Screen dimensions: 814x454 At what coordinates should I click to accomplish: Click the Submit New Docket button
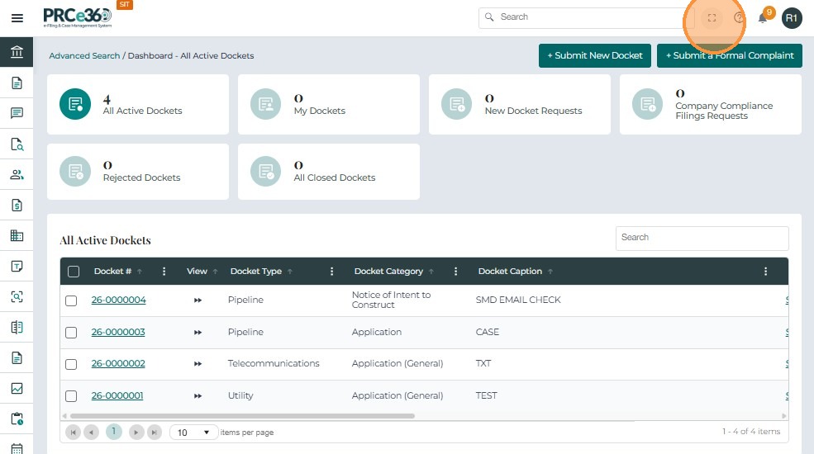point(594,55)
